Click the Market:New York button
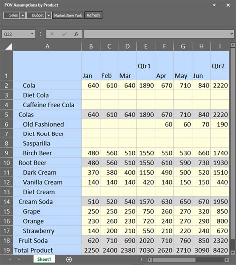The height and width of the screenshot is (265, 236). coord(68,15)
